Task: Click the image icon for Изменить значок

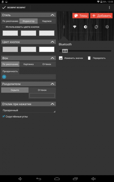Action: click(61, 58)
